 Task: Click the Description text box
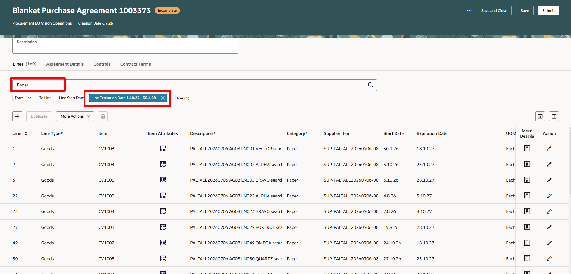pyautogui.click(x=125, y=45)
